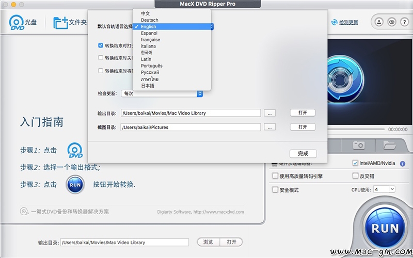Enable the third 转换结束时将 checkbox
The height and width of the screenshot is (258, 413).
[x=100, y=71]
